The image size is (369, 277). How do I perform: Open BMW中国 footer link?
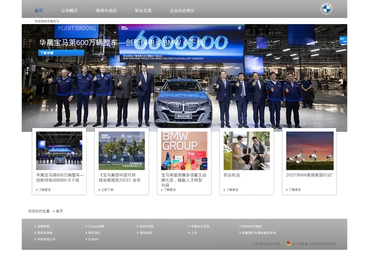click(x=147, y=226)
